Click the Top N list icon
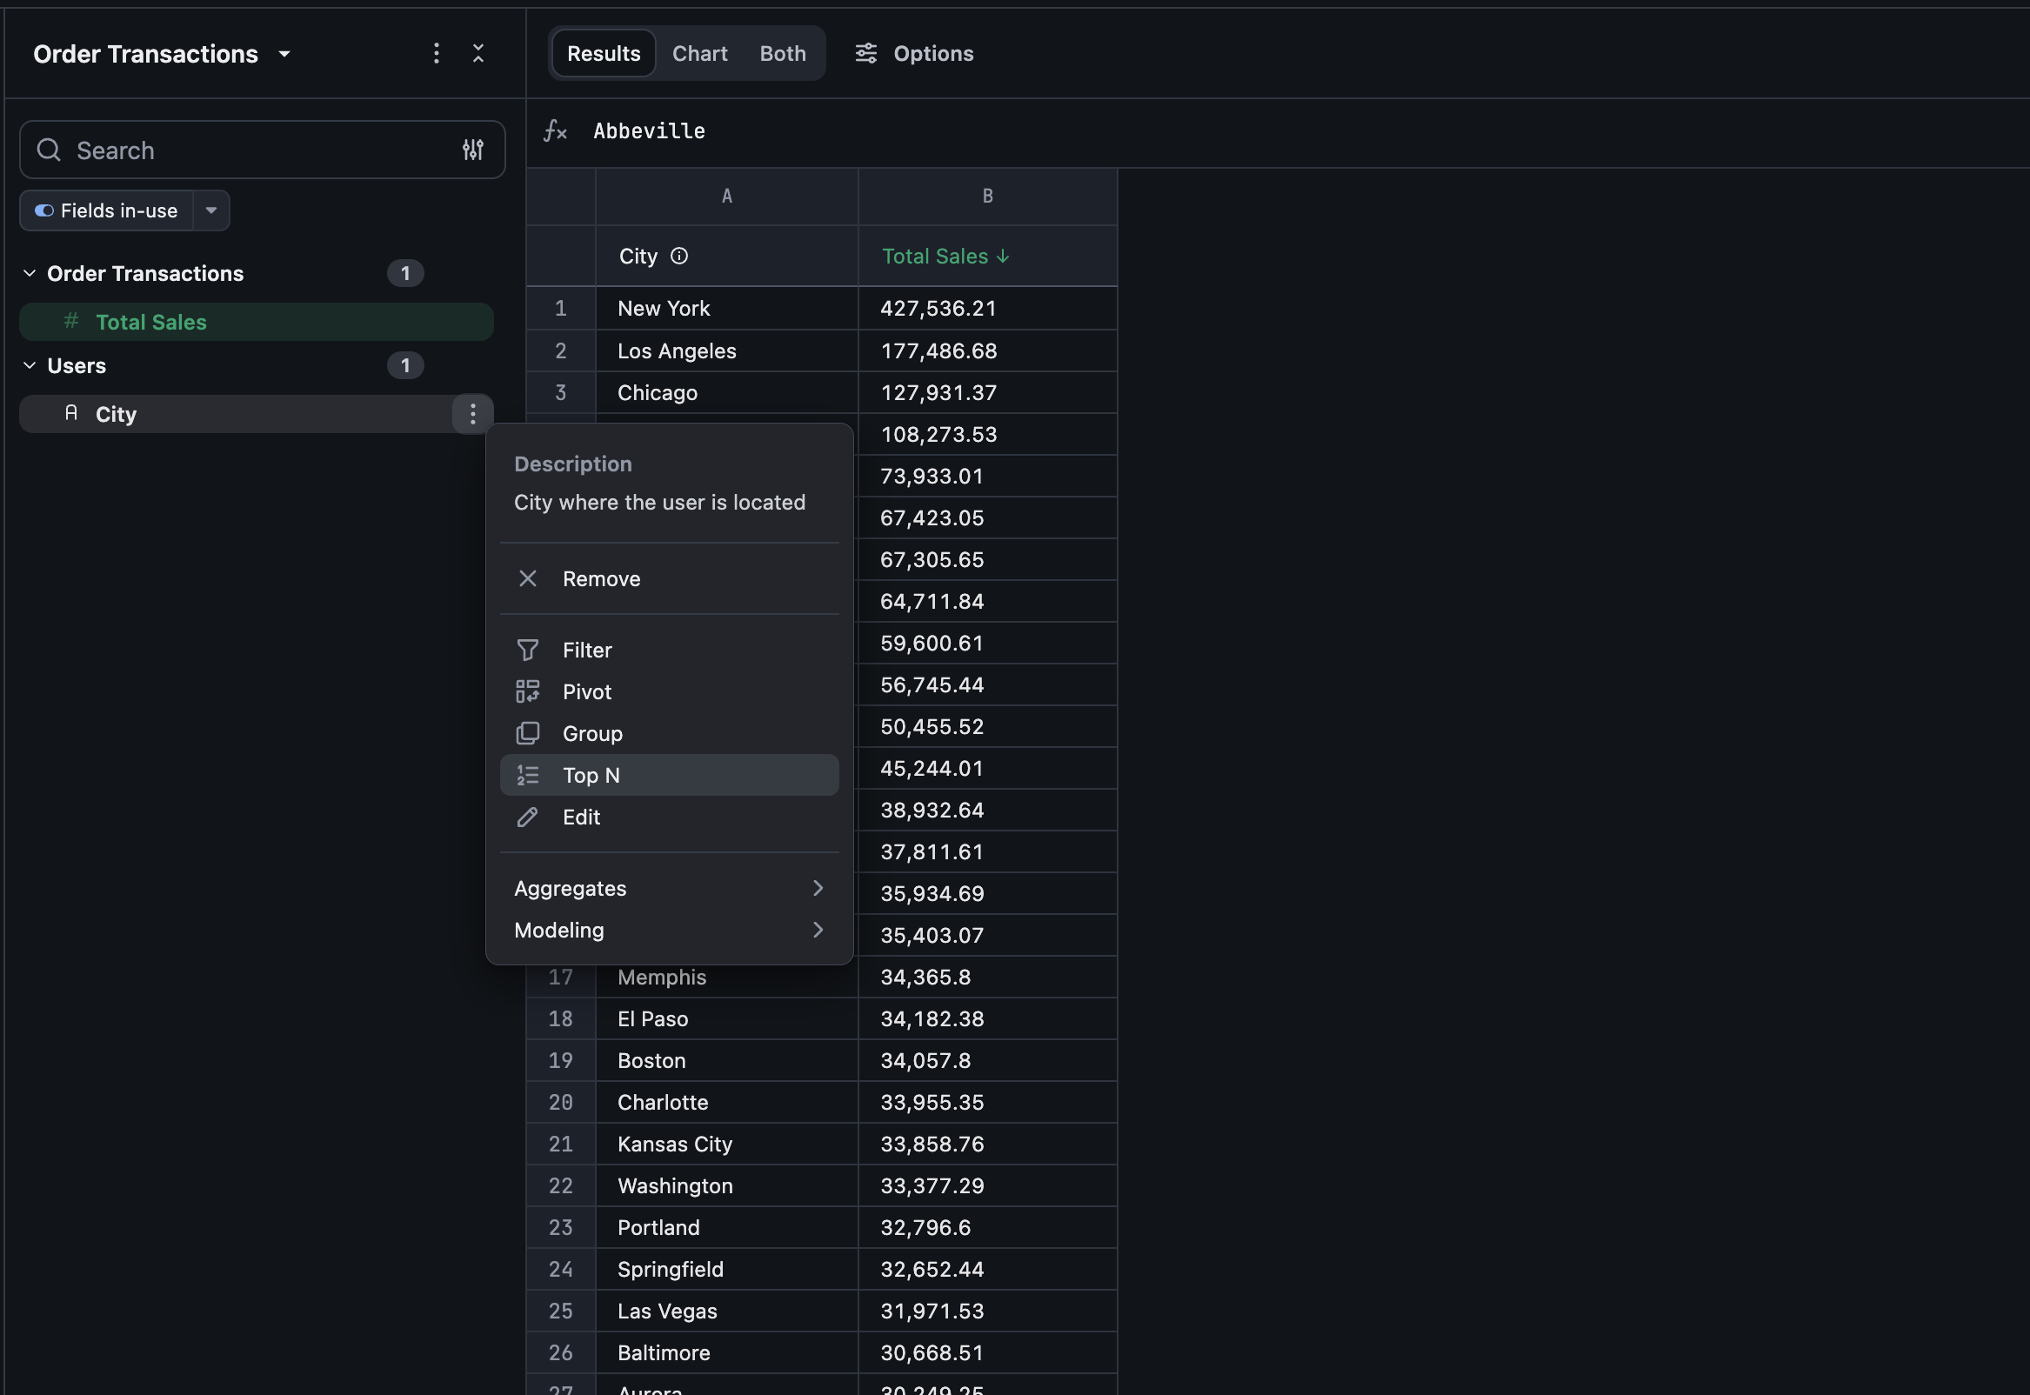Viewport: 2030px width, 1395px height. (528, 775)
